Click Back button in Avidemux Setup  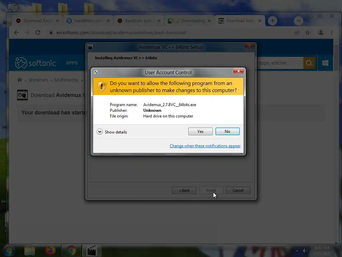pyautogui.click(x=184, y=190)
